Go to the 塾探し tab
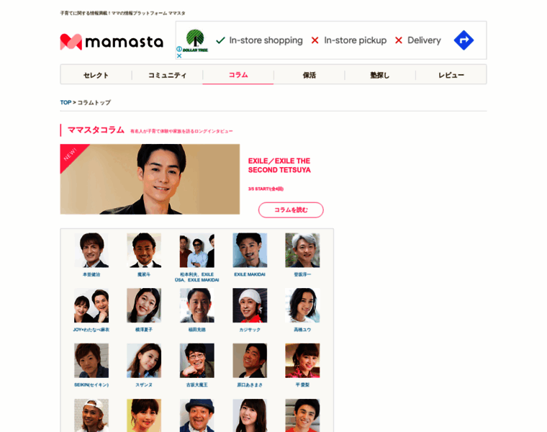 coord(380,75)
